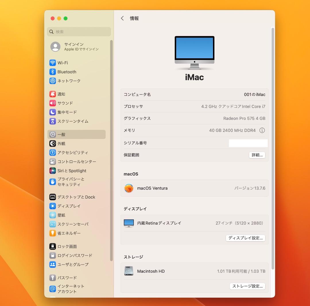Viewport: 310px width, 306px height.
Task: Click the 検索 search field
Action: click(79, 32)
